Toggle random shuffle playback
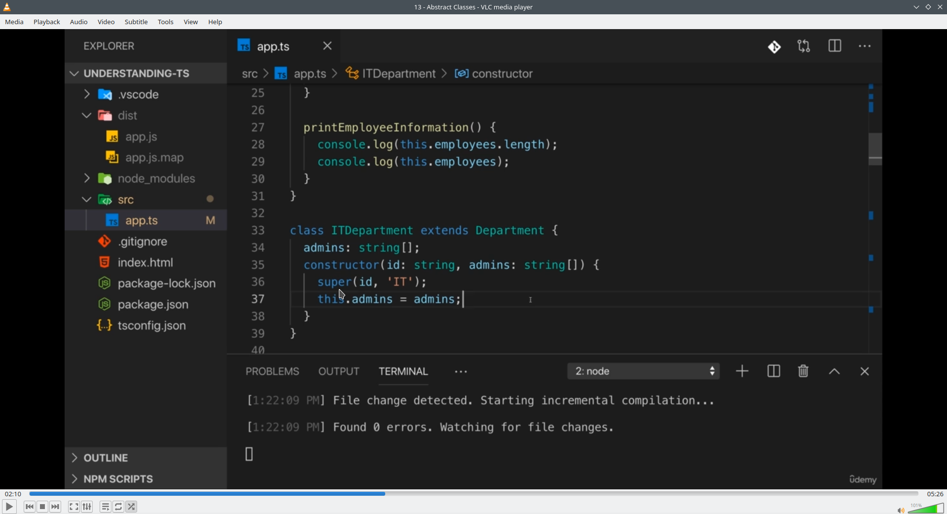This screenshot has width=947, height=514. 132,507
